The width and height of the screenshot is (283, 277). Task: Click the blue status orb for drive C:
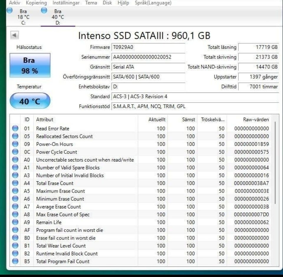point(9,10)
